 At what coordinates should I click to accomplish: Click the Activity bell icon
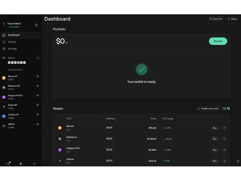(x=4, y=42)
